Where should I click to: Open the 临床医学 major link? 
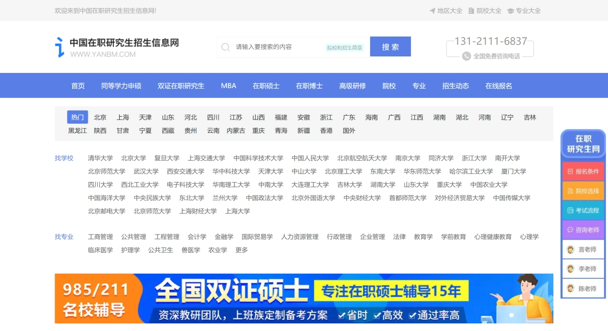100,250
